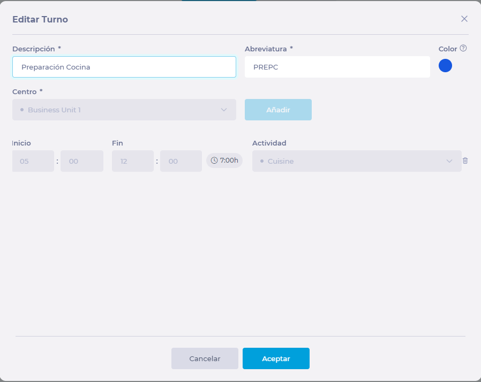Edit the Abreviatura field PREPC
This screenshot has height=382, width=481.
click(x=337, y=67)
